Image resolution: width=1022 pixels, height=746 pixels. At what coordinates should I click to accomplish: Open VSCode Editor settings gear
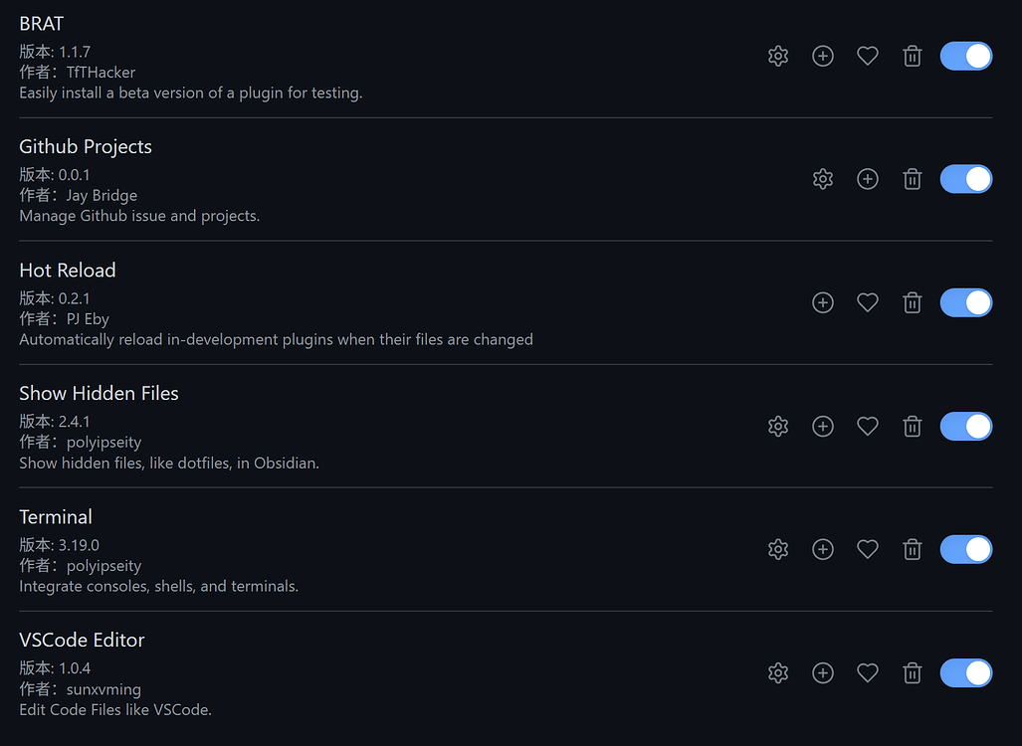tap(778, 672)
